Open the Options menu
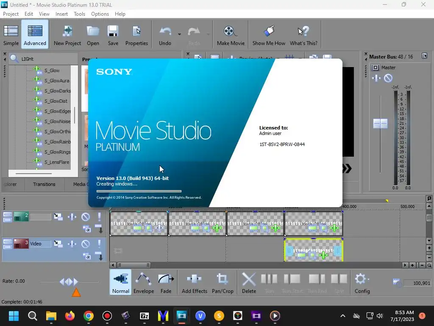434x326 pixels. pos(100,14)
